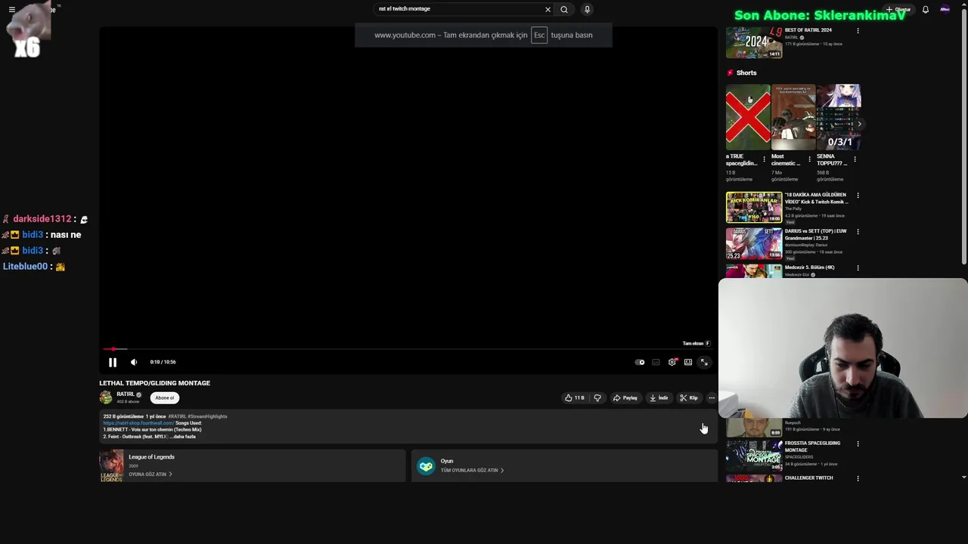Create a clip with Klip button
The image size is (968, 544).
click(x=689, y=398)
